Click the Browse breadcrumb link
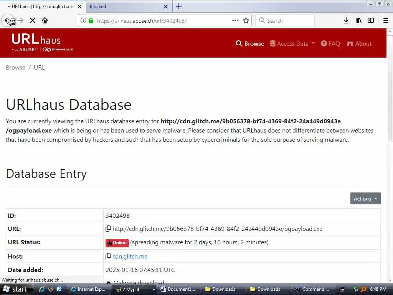 (15, 68)
